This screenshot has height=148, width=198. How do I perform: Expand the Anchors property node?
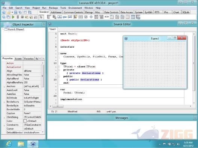pyautogui.click(x=4, y=87)
